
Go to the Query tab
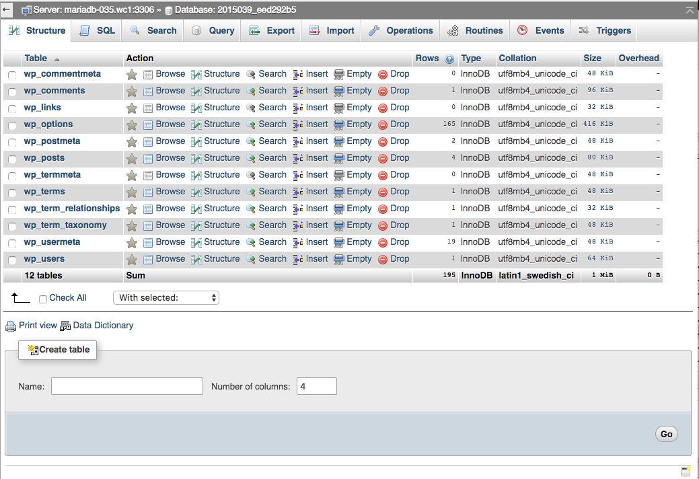213,31
